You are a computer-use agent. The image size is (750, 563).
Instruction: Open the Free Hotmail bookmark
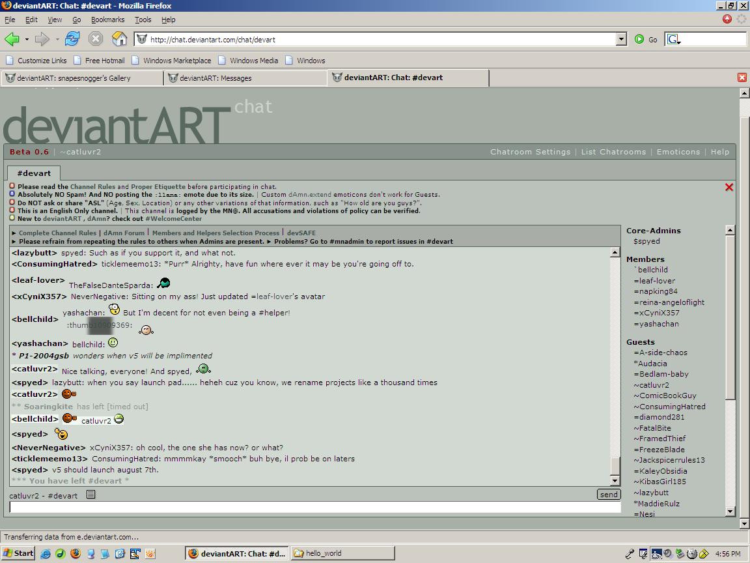pos(99,61)
